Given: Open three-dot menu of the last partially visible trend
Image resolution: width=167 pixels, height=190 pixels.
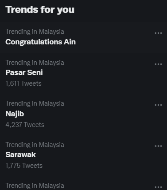Looking at the screenshot, I should click(x=158, y=187).
